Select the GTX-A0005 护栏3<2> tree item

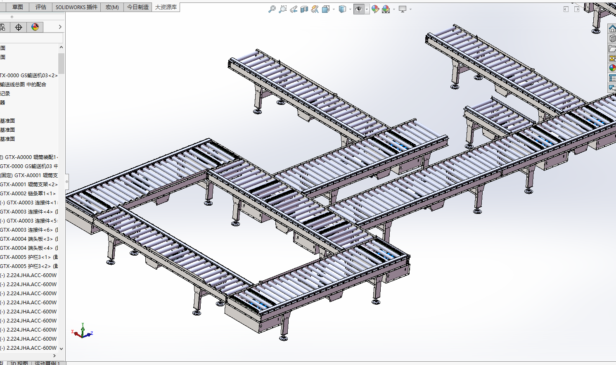pos(29,266)
